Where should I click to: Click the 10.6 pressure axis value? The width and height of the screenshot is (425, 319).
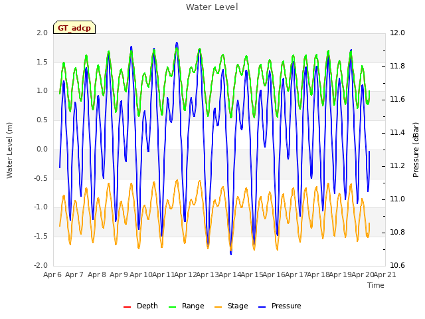pos(397,265)
